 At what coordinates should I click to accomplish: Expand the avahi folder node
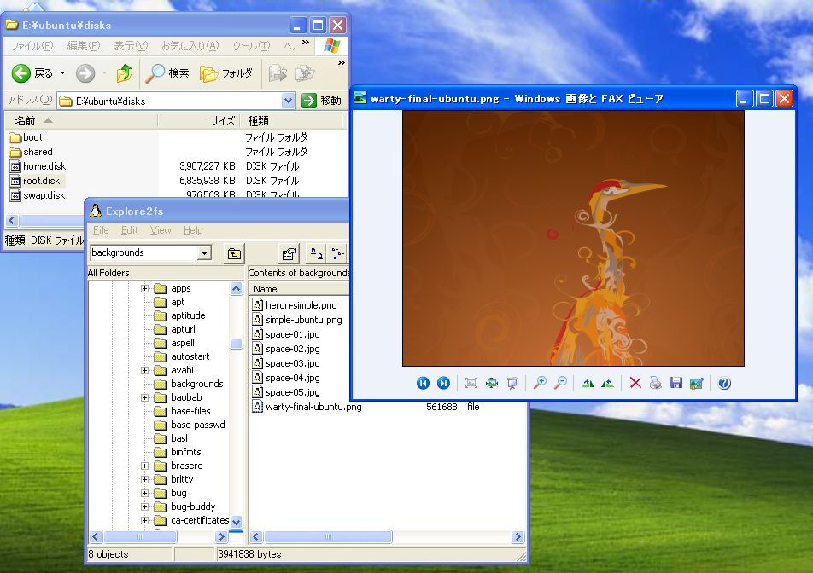point(144,370)
